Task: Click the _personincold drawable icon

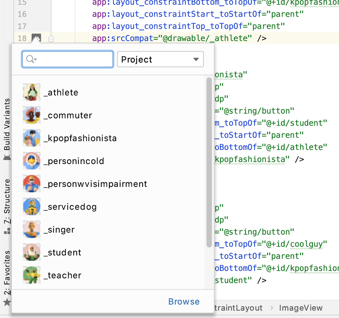Action: point(31,161)
